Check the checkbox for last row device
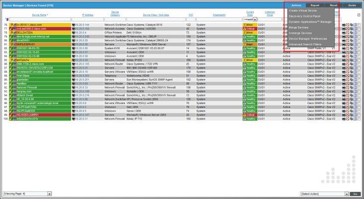This screenshot has height=199, width=364. tap(359, 119)
